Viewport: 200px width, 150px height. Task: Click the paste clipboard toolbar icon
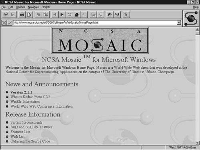pos(46,14)
